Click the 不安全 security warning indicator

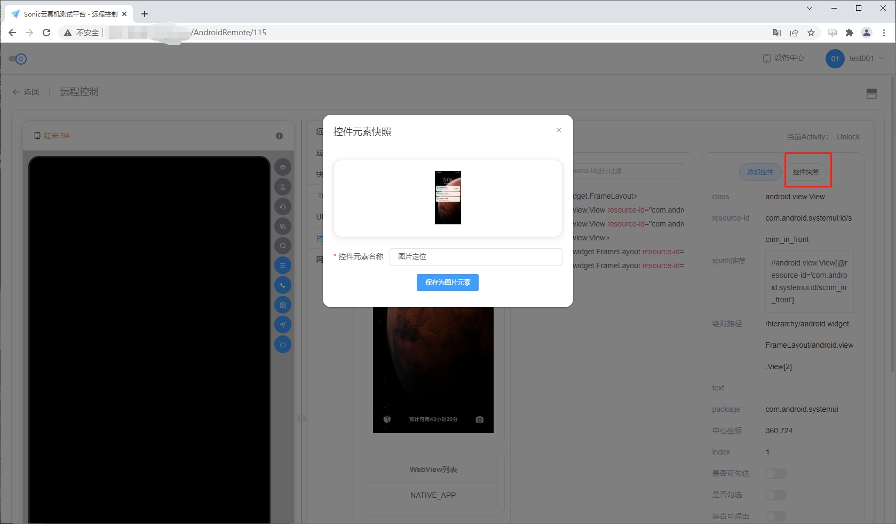pos(82,33)
